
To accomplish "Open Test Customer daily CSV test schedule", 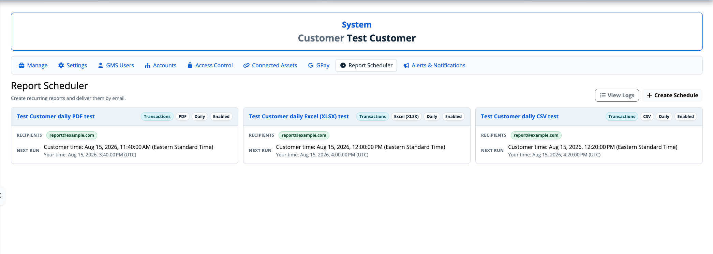I will pos(520,116).
